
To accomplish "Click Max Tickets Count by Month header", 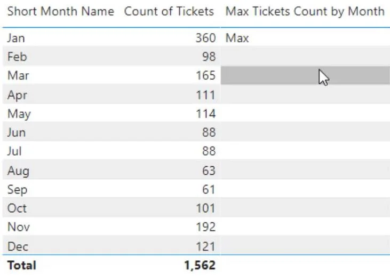I will pyautogui.click(x=305, y=11).
